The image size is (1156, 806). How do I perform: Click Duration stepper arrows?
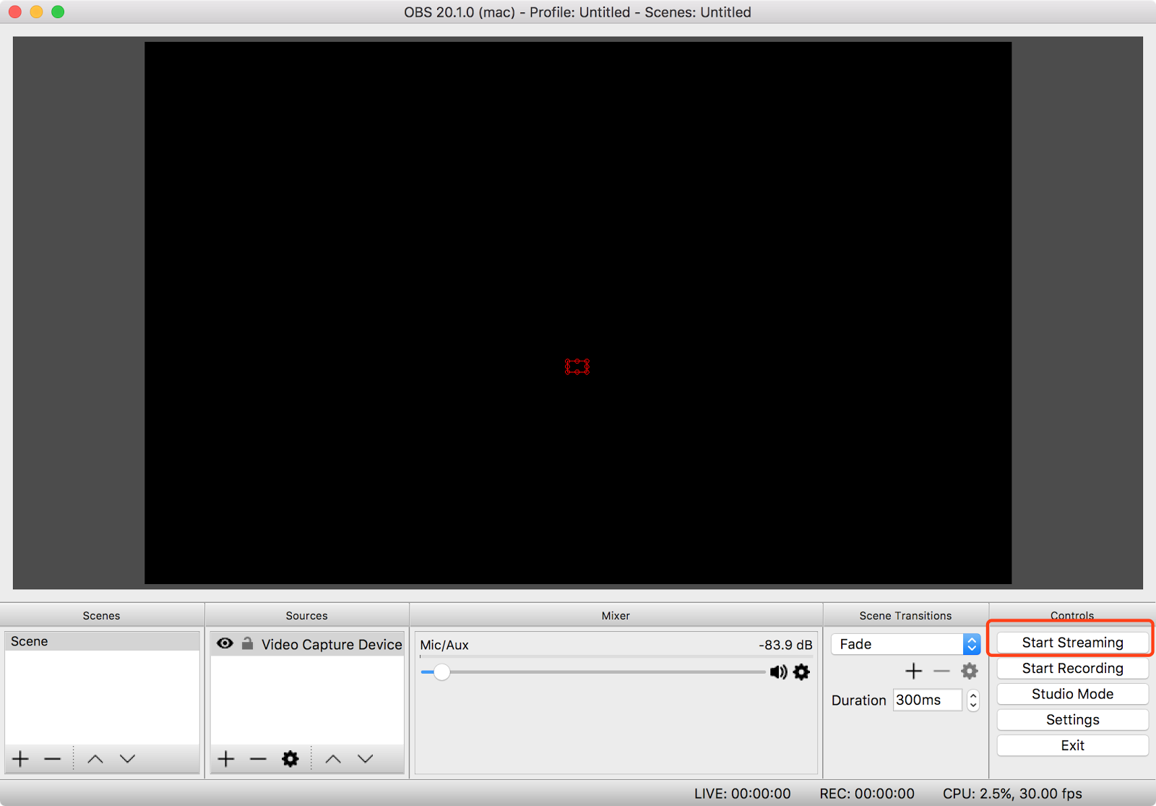pos(973,700)
